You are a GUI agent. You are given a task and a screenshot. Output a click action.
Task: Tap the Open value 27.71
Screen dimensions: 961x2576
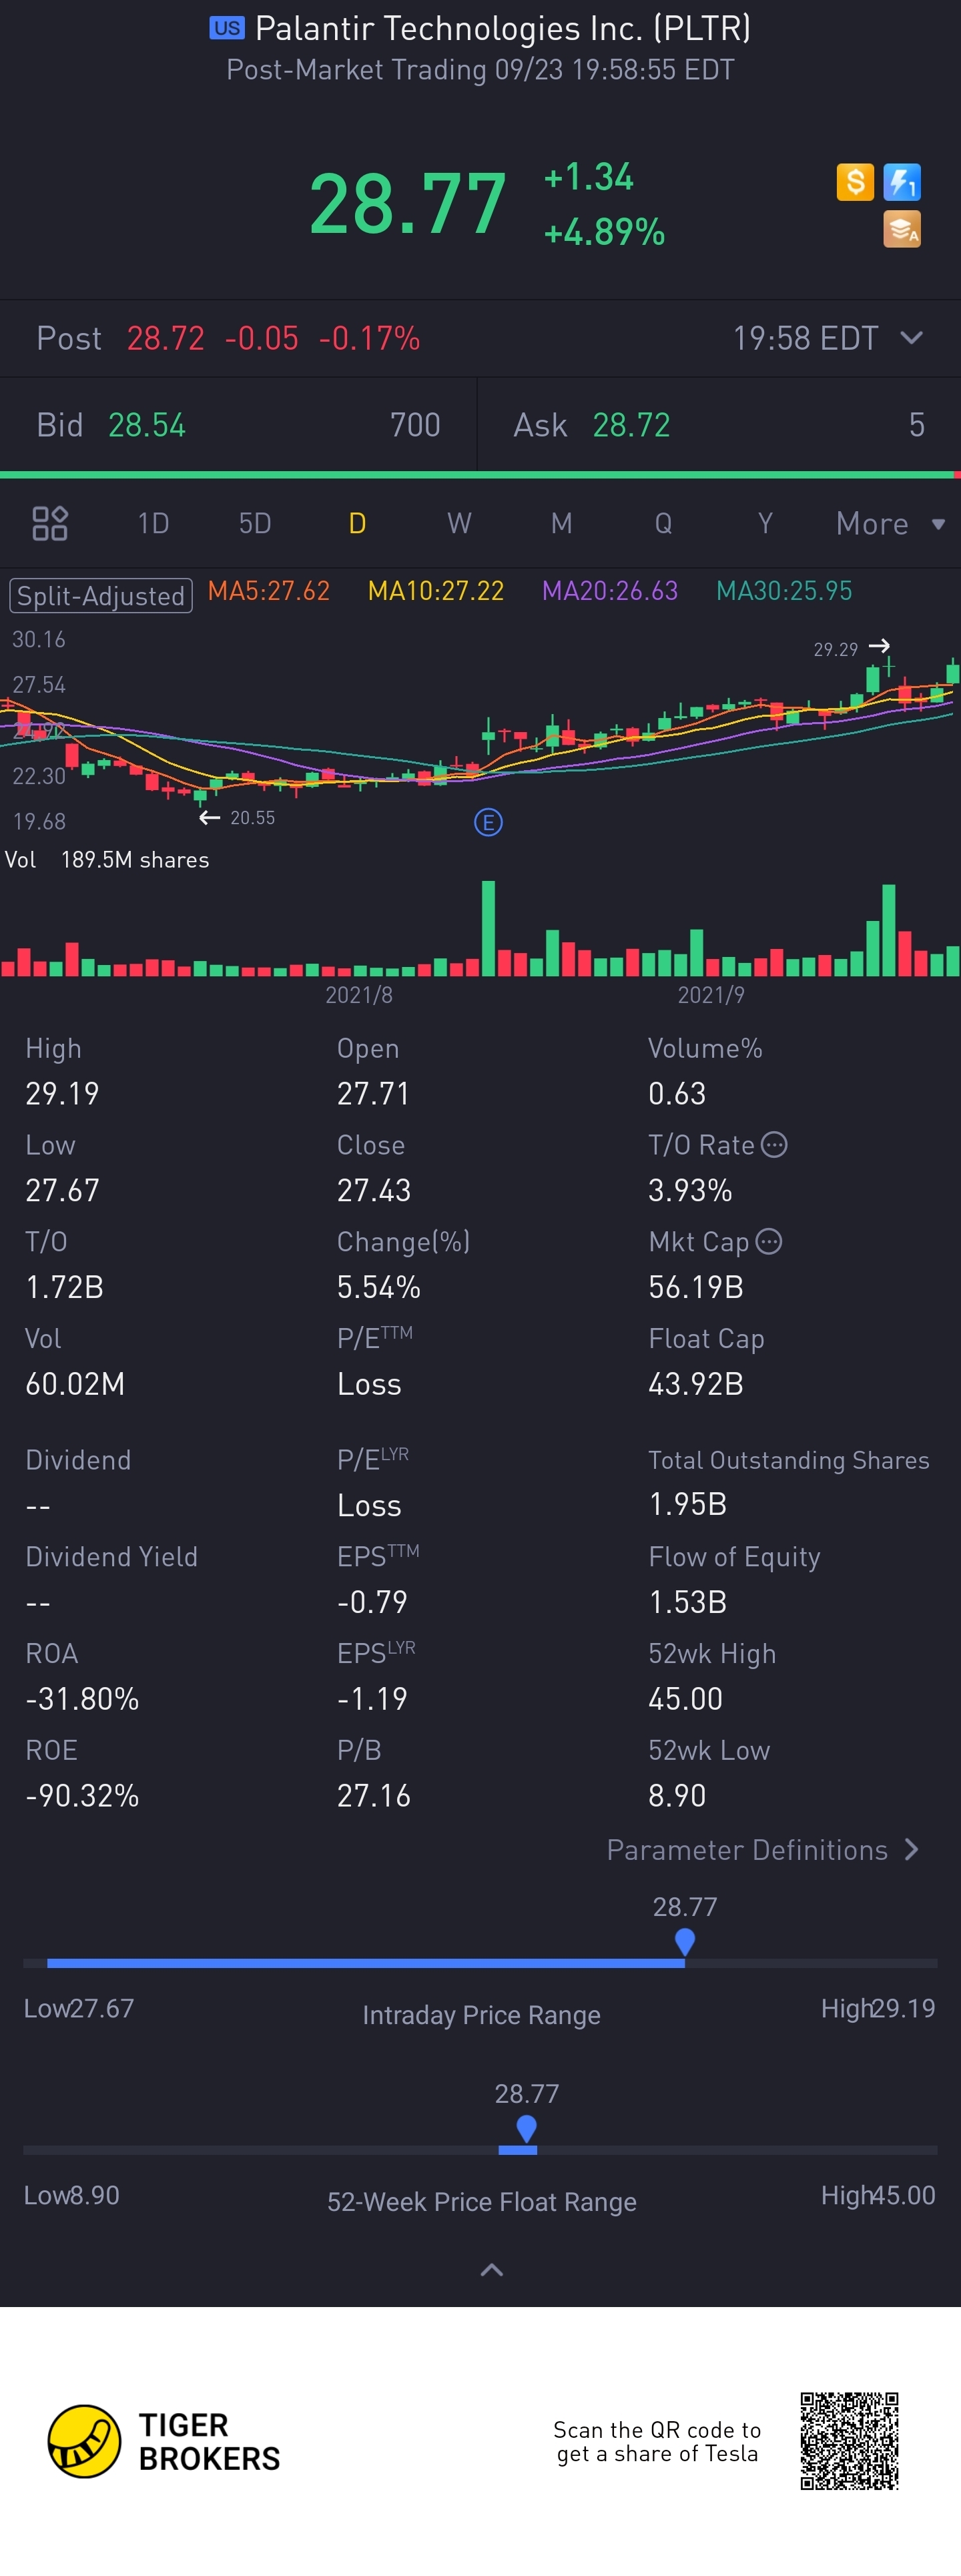pos(373,1093)
